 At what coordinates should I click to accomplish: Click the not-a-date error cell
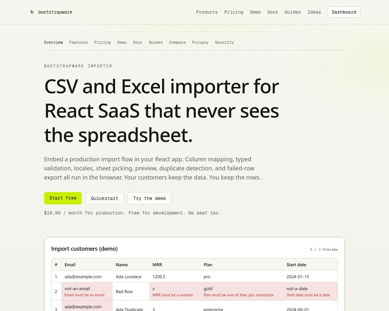coord(311,292)
